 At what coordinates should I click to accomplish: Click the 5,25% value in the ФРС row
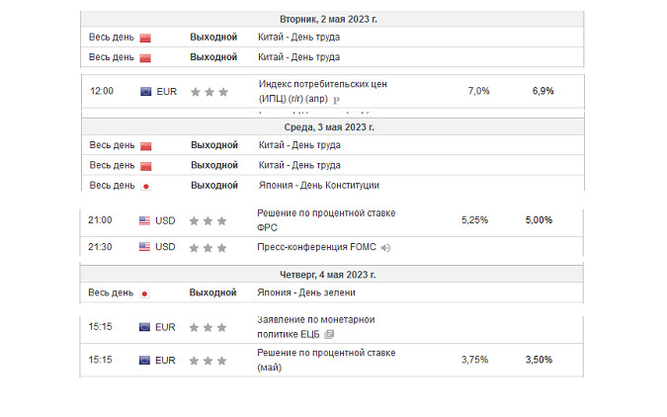point(474,220)
